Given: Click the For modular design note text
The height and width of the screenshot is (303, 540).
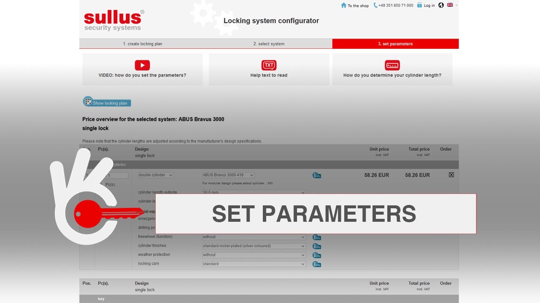Looking at the screenshot, I should [238, 183].
